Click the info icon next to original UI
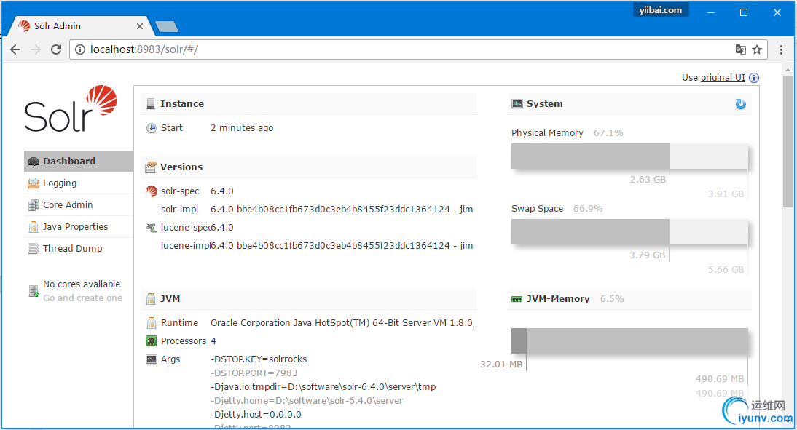This screenshot has height=430, width=797. pos(754,78)
